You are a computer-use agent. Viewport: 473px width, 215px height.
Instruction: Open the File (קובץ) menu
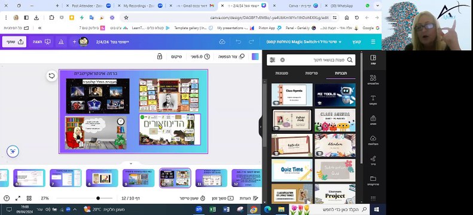[357, 42]
